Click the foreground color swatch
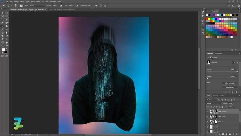241x136 pixels. [4, 50]
